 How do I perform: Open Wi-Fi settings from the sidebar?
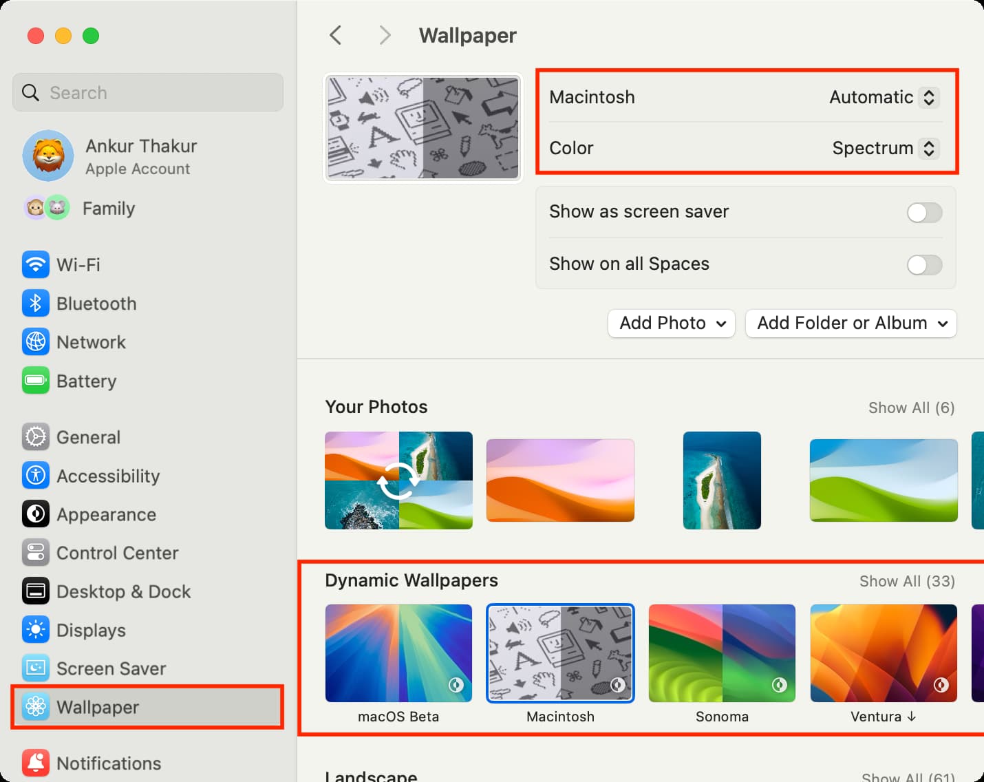pyautogui.click(x=78, y=264)
